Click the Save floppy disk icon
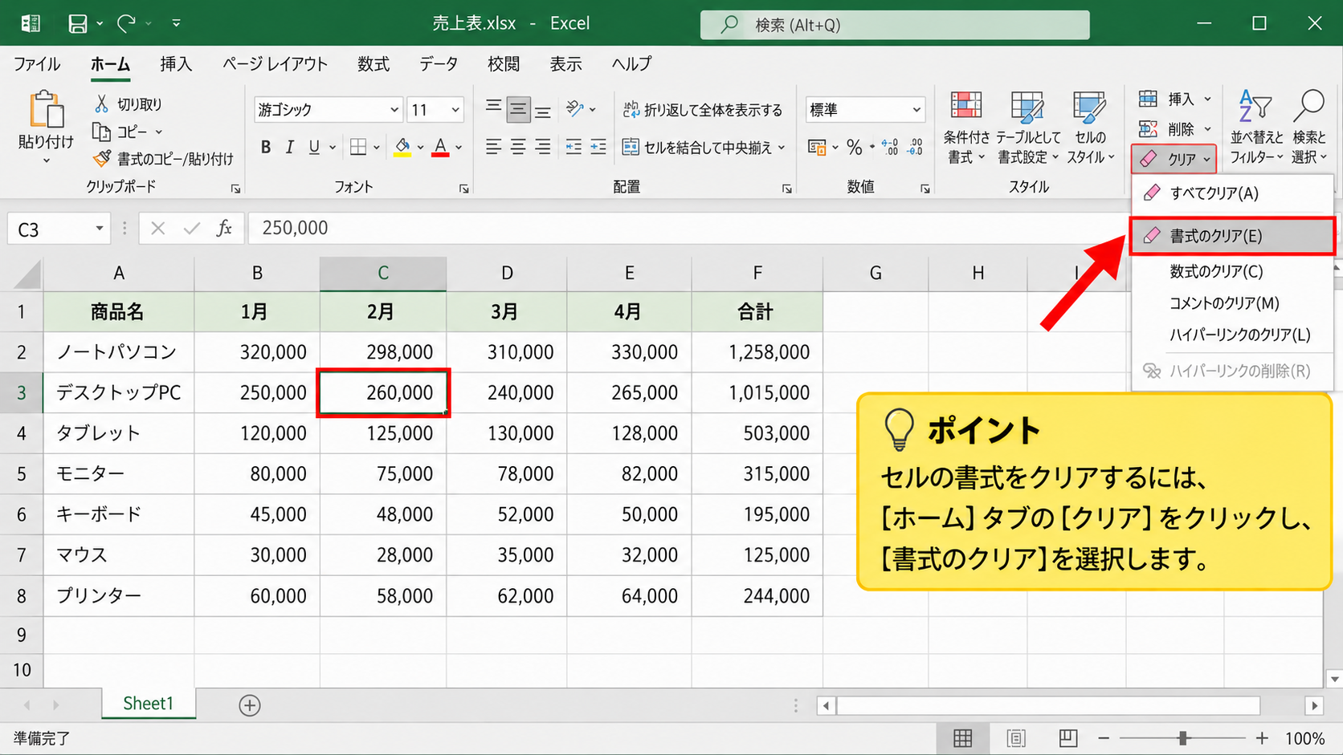Viewport: 1343px width, 755px height. tap(78, 24)
